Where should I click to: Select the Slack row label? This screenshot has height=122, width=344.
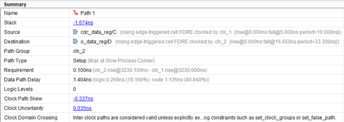click(x=10, y=23)
